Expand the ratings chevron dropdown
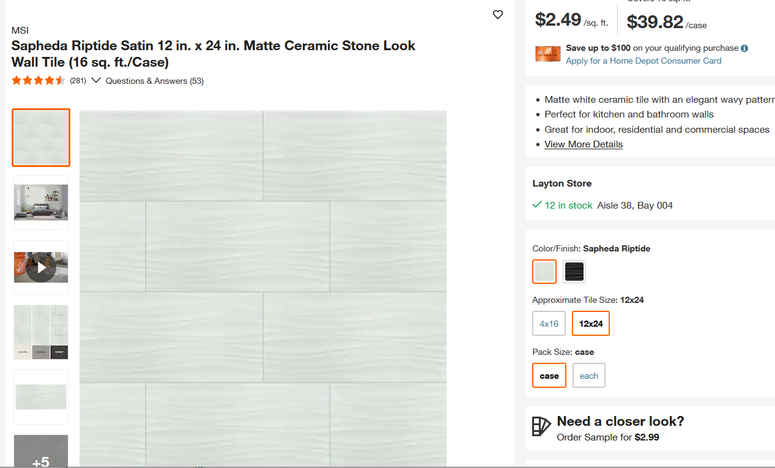775x468 pixels. pos(95,81)
